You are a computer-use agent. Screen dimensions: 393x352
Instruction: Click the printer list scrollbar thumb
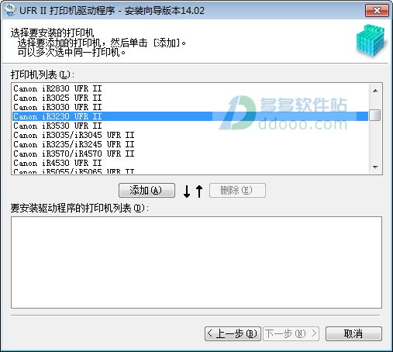click(x=375, y=115)
